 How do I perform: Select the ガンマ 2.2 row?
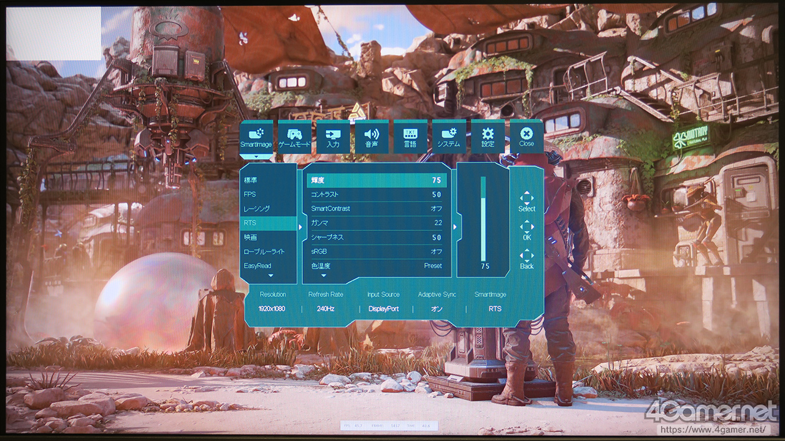pyautogui.click(x=377, y=223)
